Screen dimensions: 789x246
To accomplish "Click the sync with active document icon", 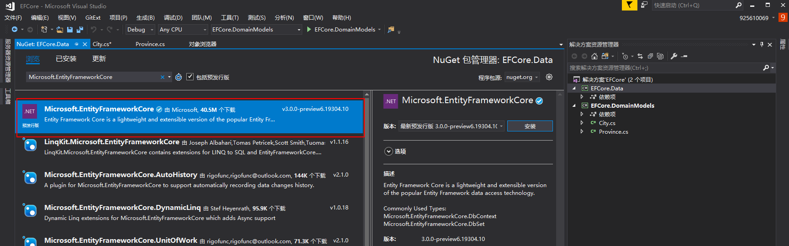I will 640,56.
